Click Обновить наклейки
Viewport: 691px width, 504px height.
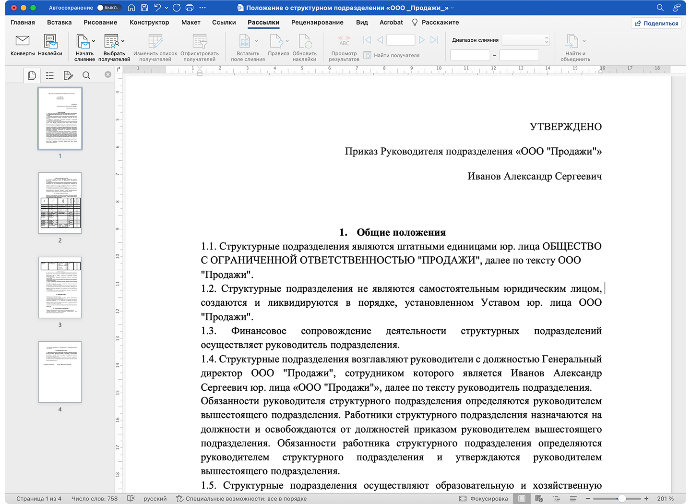(305, 48)
